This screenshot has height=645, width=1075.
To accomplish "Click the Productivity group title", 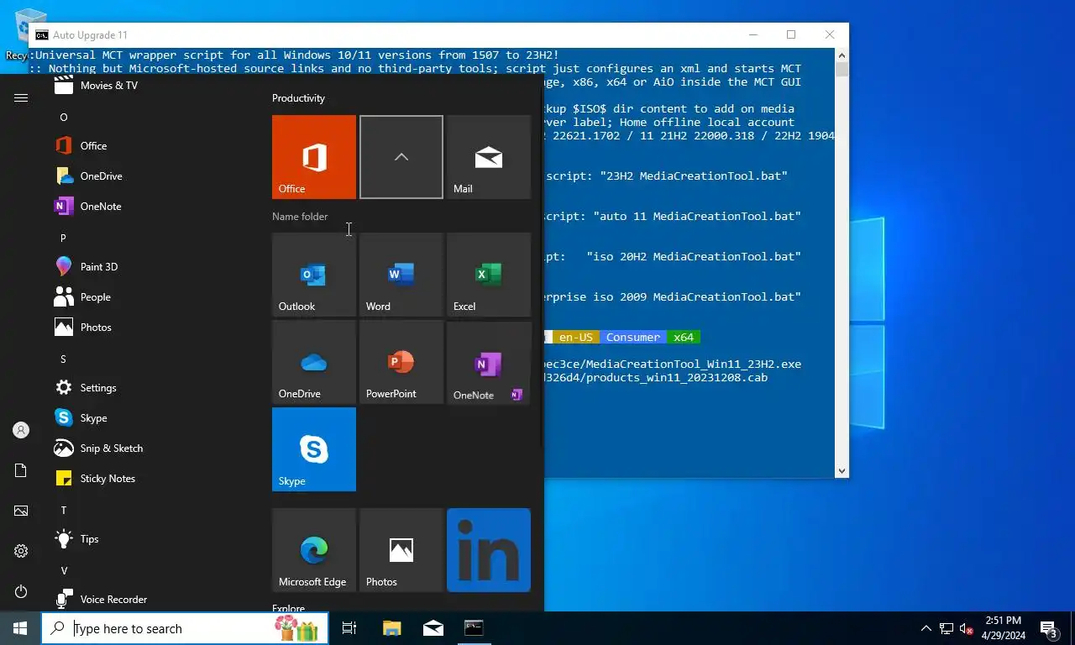I will pos(298,98).
